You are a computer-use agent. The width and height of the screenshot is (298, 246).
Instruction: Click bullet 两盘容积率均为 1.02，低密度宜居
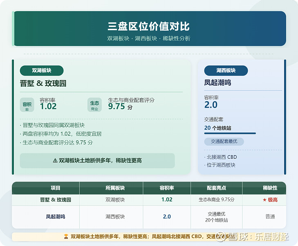(60, 134)
